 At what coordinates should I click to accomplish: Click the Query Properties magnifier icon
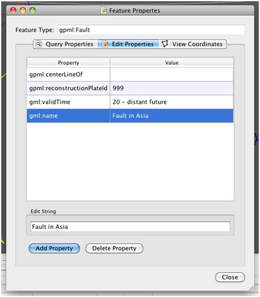[x=38, y=44]
